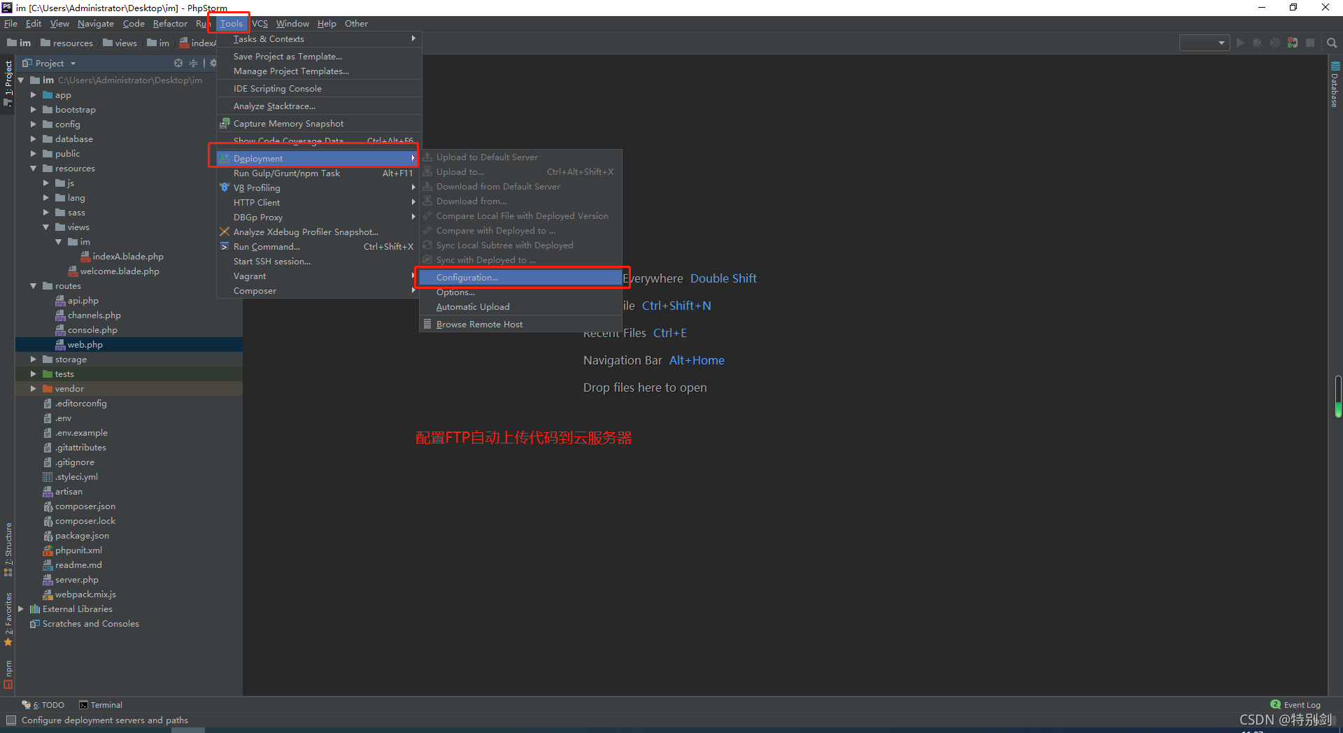Image resolution: width=1343 pixels, height=733 pixels.
Task: Click views breadcrumb in navigation bar
Action: pyautogui.click(x=120, y=43)
